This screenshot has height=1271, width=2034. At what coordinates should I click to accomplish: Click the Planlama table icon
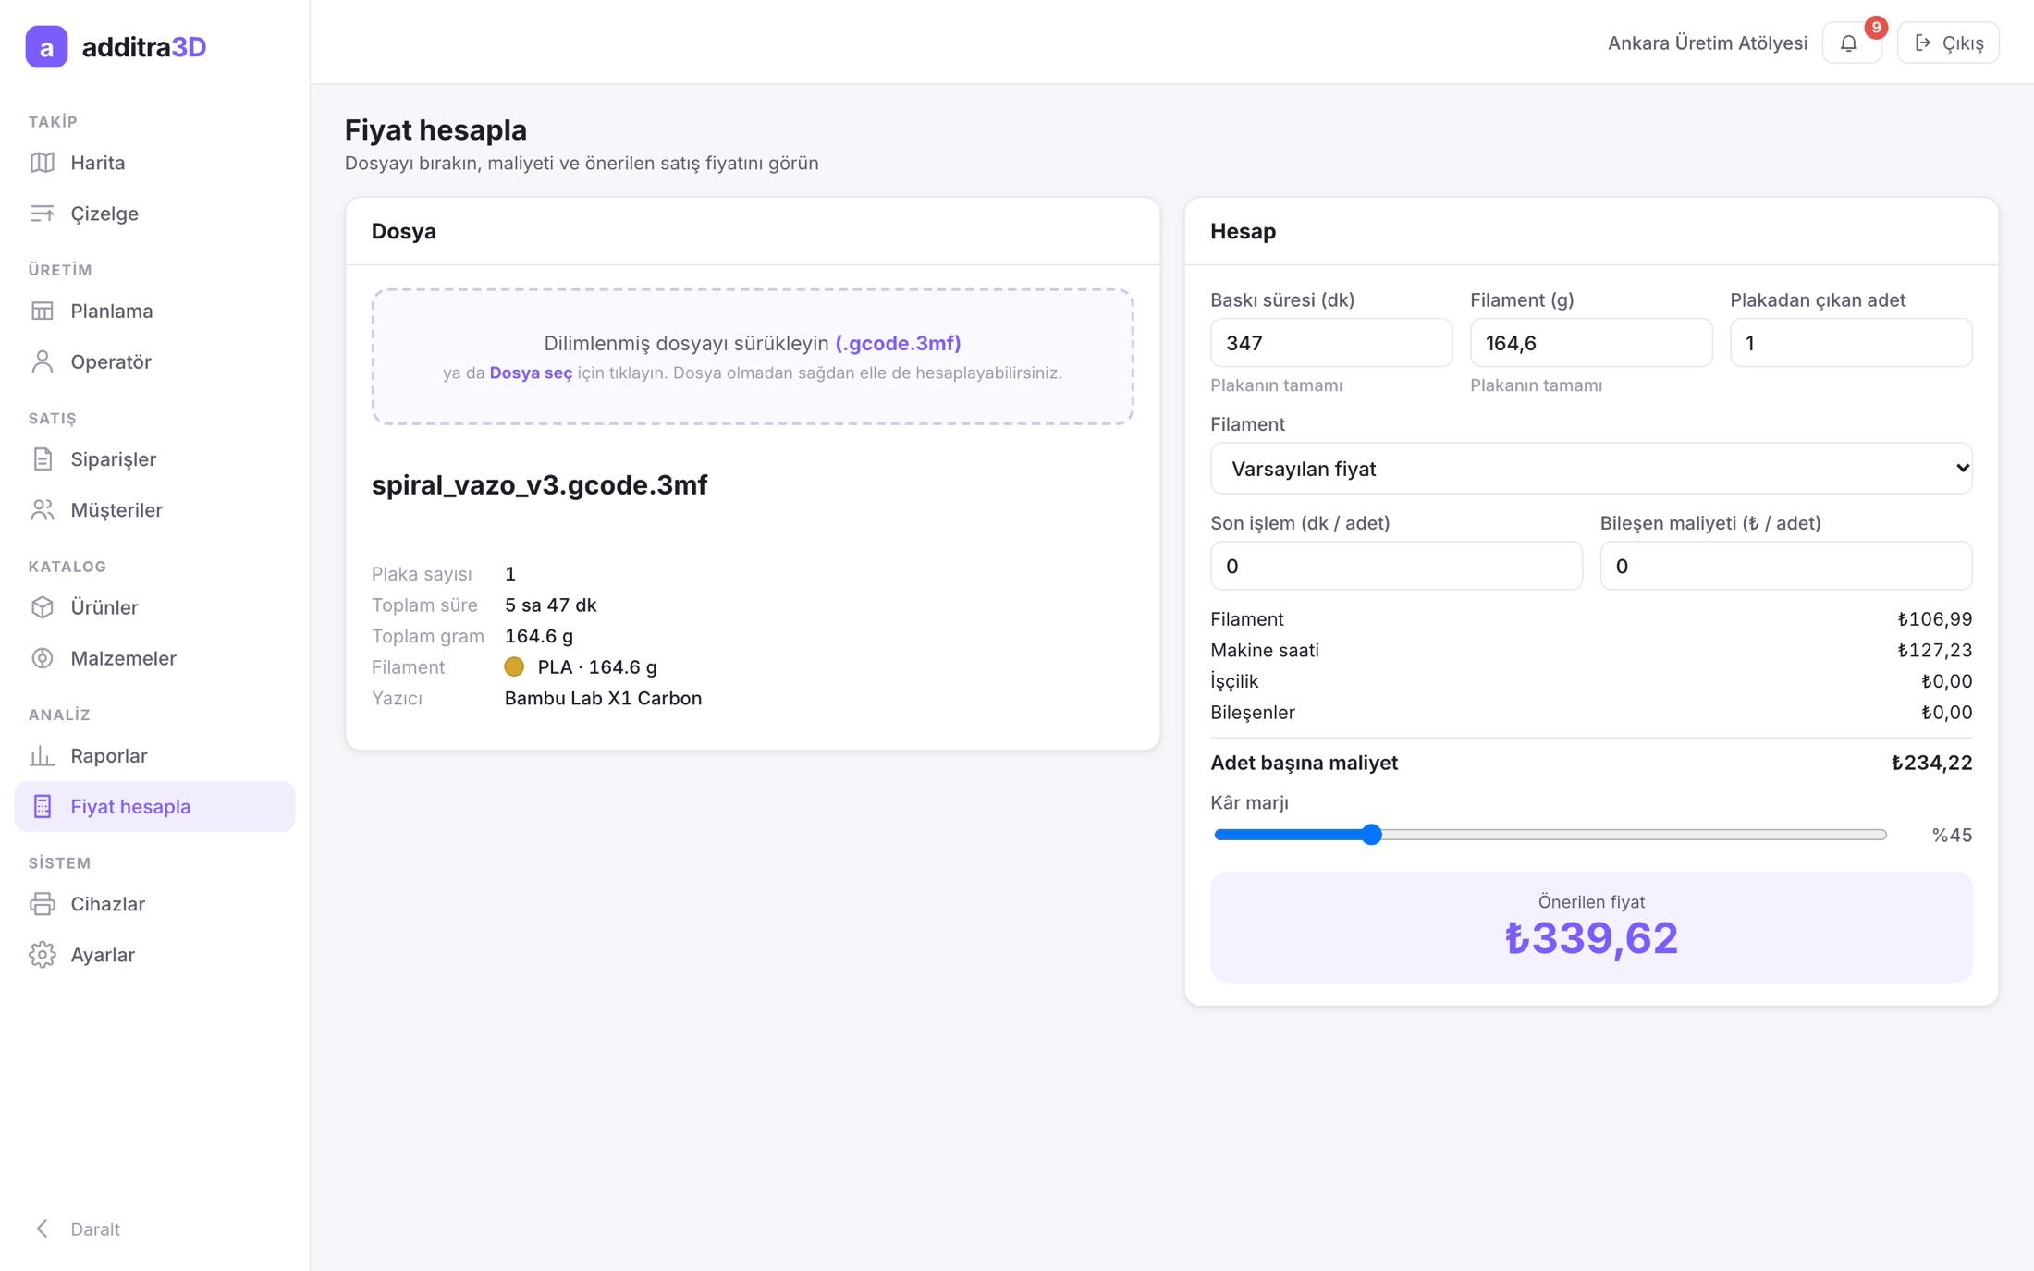pos(43,311)
